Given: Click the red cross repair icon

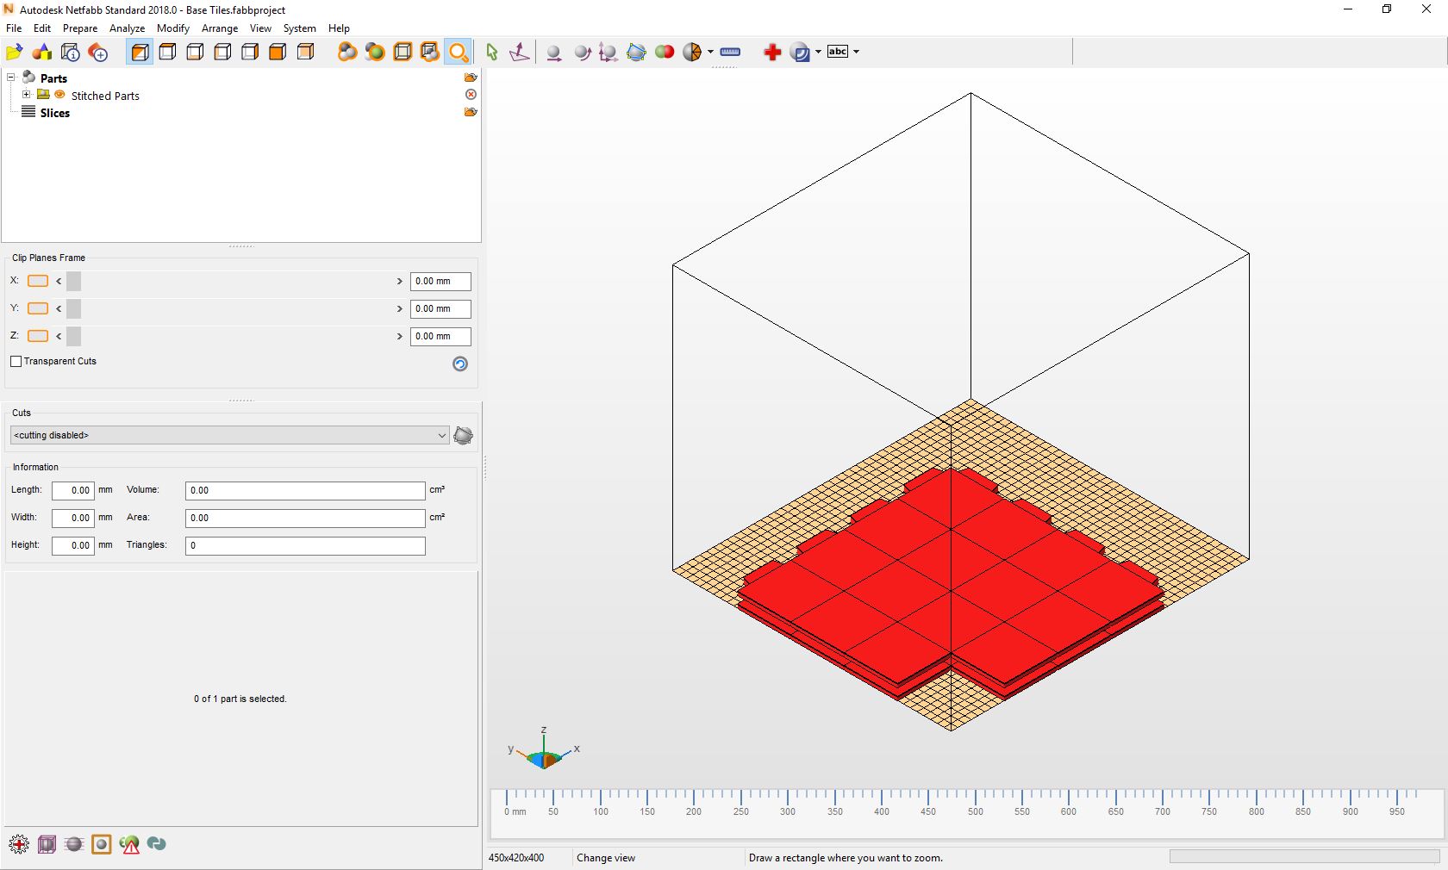Looking at the screenshot, I should [x=771, y=52].
